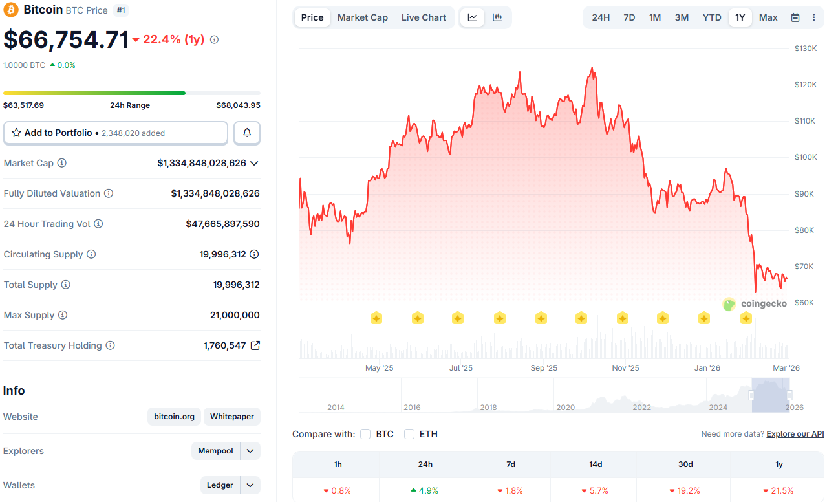827x502 pixels.
Task: Switch to the Market Cap tab
Action: [362, 17]
